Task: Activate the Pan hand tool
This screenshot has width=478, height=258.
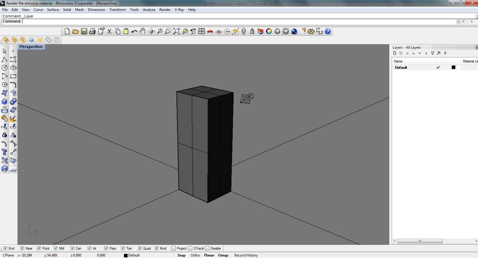Action: (143, 31)
